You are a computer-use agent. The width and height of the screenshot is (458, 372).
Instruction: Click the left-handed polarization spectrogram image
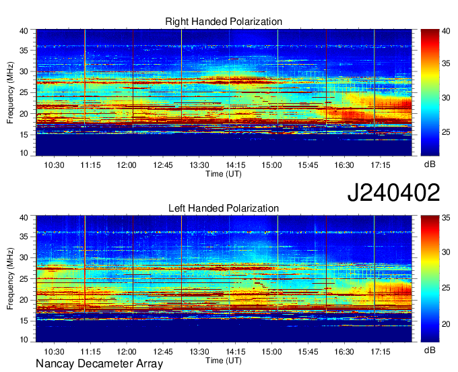224,279
